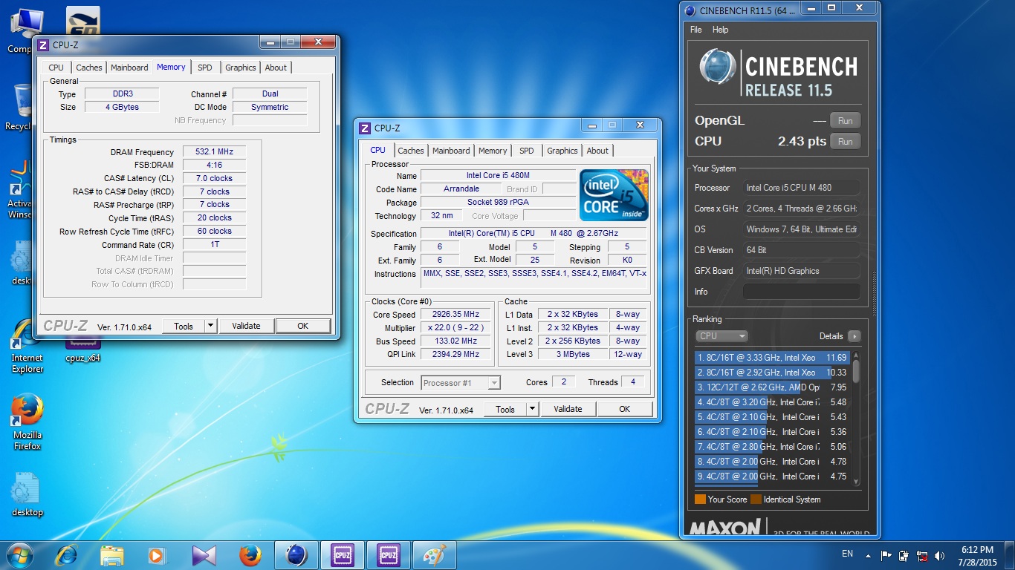Click the Windows Start orb

click(19, 555)
